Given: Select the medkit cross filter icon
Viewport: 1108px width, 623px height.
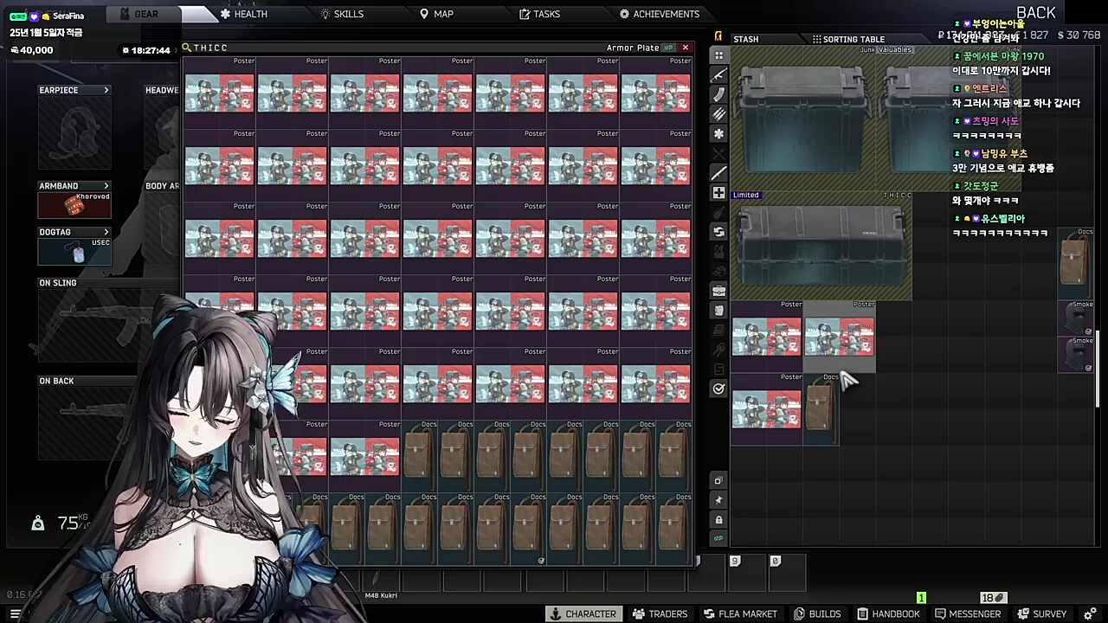Looking at the screenshot, I should click(718, 193).
